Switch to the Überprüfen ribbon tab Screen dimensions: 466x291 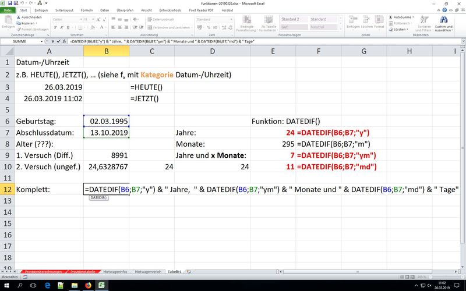tap(125, 10)
